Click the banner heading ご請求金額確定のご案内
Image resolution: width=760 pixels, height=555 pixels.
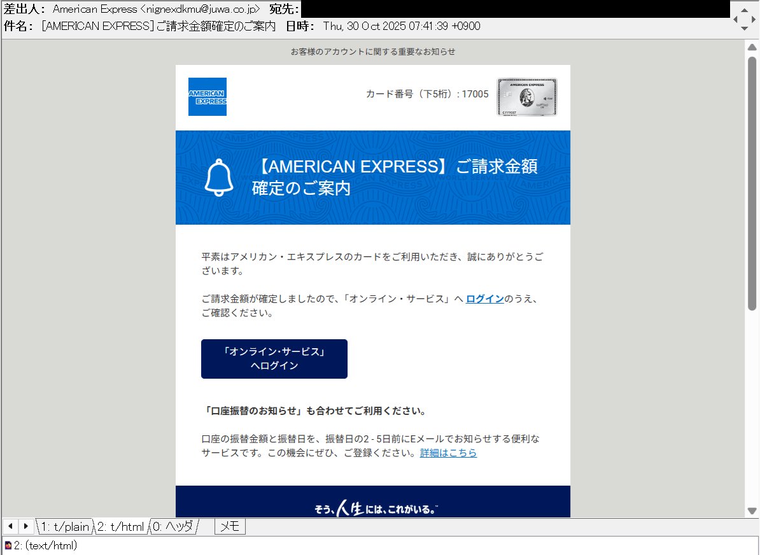pyautogui.click(x=394, y=178)
